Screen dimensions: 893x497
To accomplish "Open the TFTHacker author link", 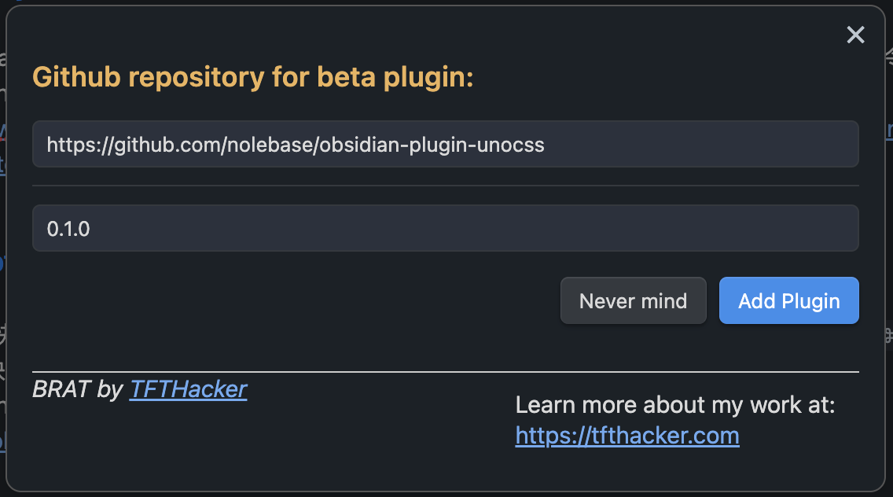I will (188, 388).
